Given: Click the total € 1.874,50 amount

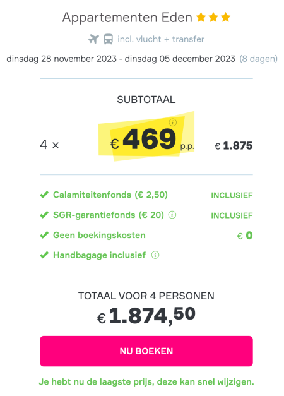Looking at the screenshot, I should tap(146, 316).
